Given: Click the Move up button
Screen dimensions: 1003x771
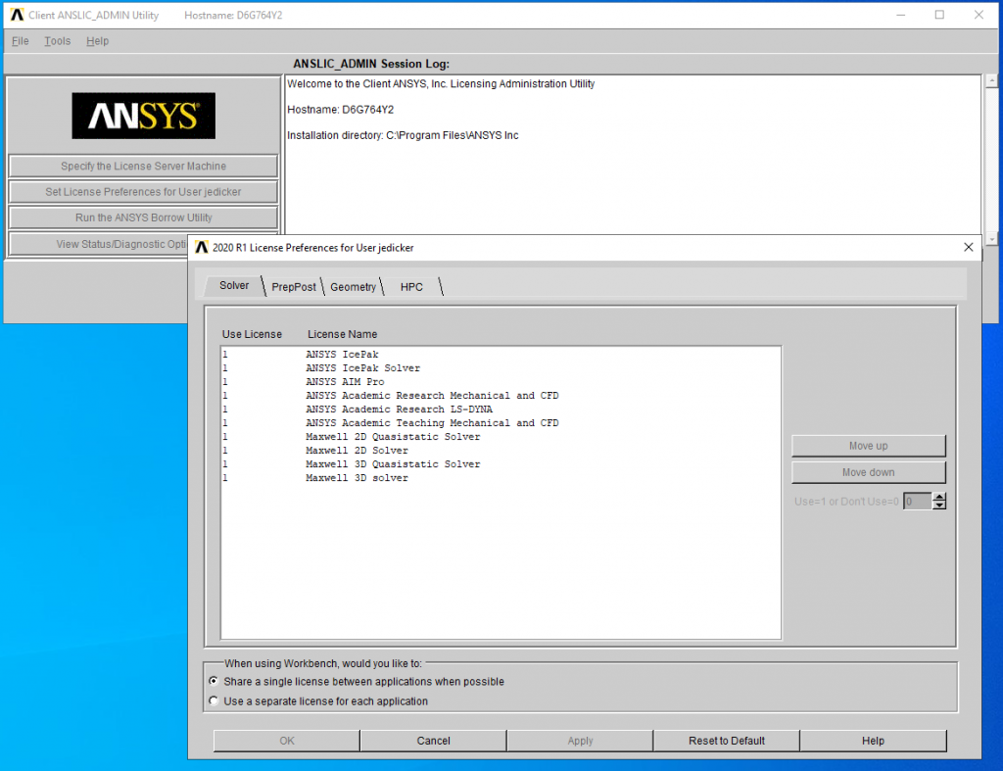Looking at the screenshot, I should pos(868,446).
